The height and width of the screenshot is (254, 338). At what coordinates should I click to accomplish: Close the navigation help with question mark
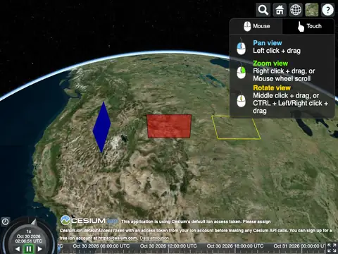(327, 10)
